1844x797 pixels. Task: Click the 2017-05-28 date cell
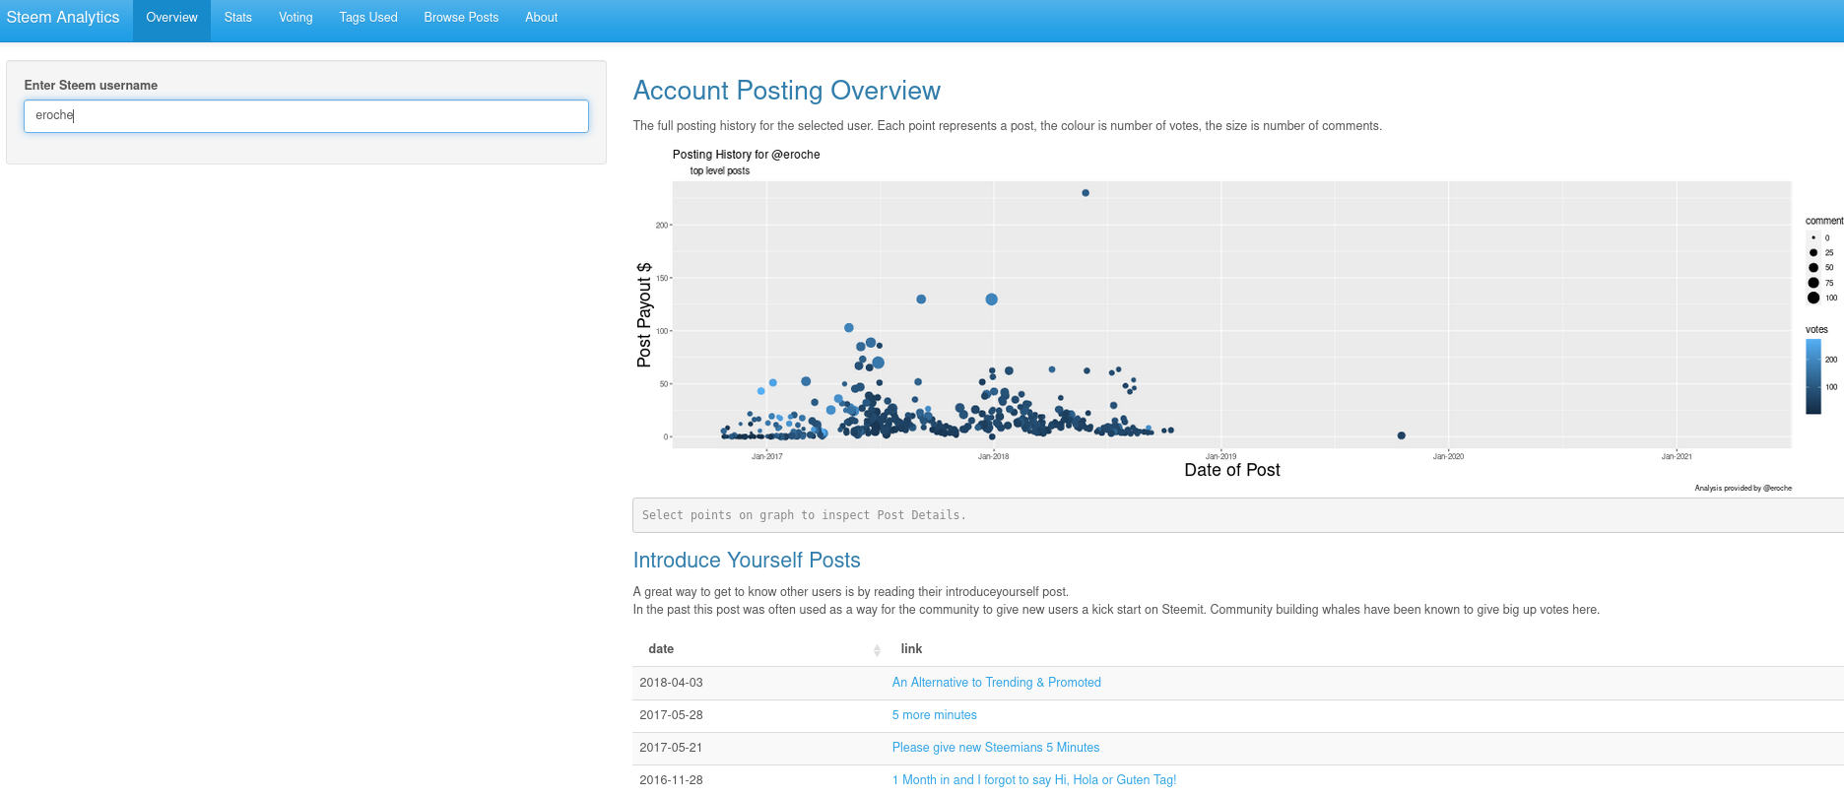pyautogui.click(x=671, y=715)
